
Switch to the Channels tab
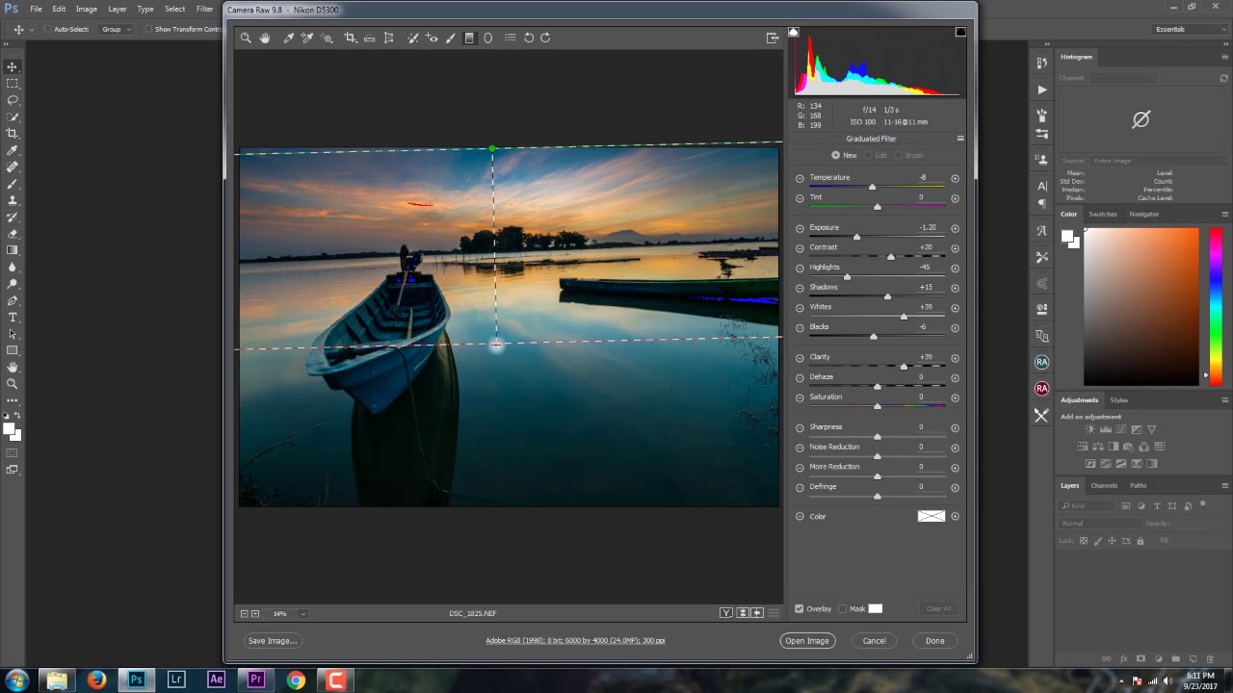pos(1104,485)
